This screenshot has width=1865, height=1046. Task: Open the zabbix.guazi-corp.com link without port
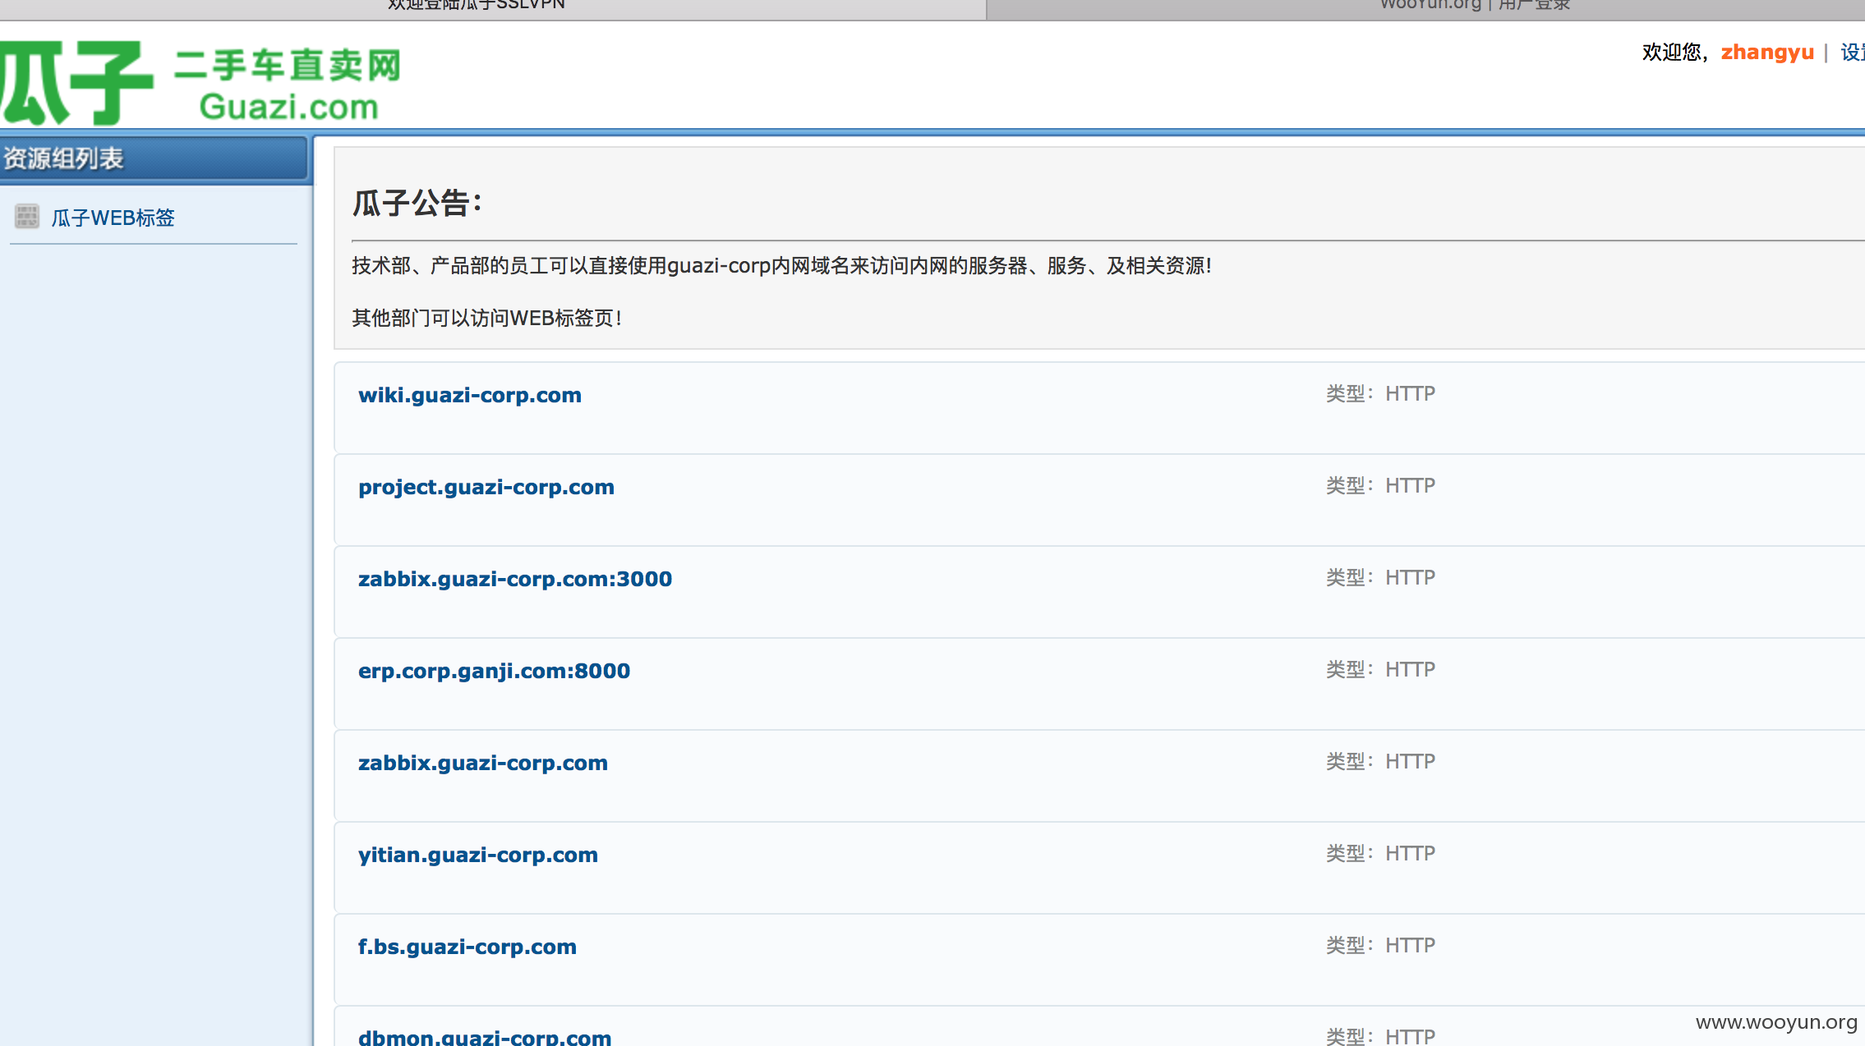483,763
